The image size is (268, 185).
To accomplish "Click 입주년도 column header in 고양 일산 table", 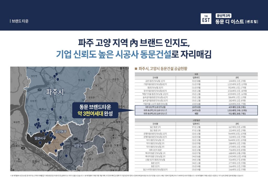I will pyautogui.click(x=196, y=124).
